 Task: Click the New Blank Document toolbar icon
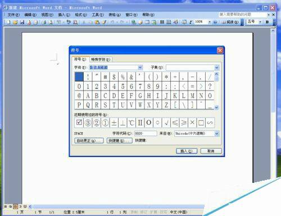coord(8,22)
